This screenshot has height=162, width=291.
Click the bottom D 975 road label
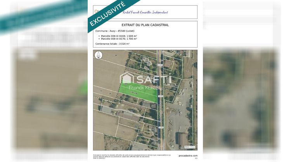[161, 128]
